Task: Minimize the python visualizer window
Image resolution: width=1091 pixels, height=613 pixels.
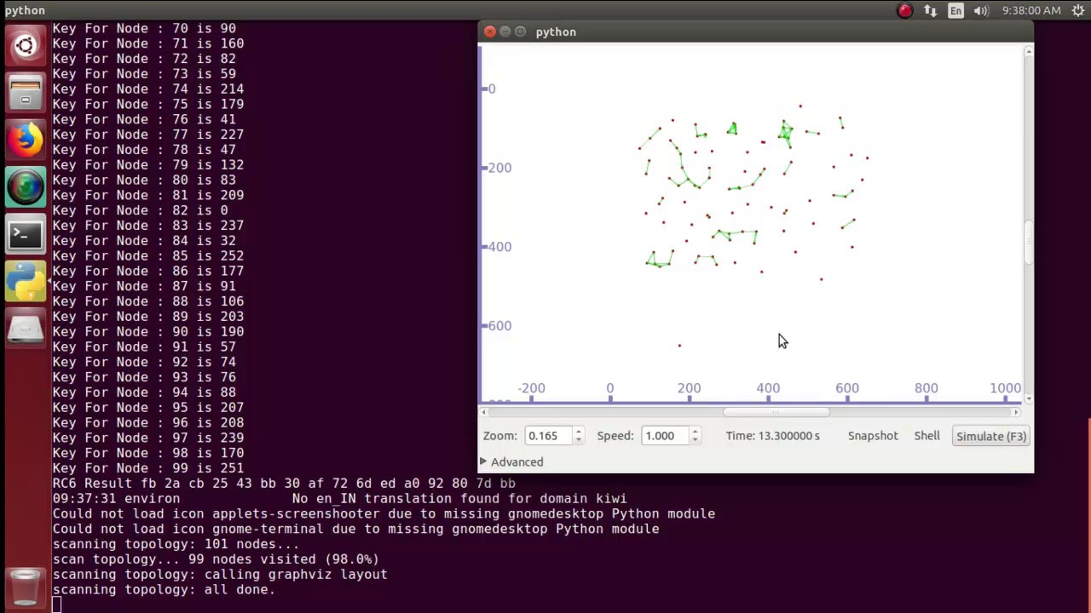Action: (505, 32)
